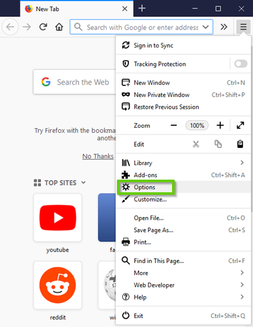Select Sign in to Sync text
253x327 pixels.
point(154,46)
